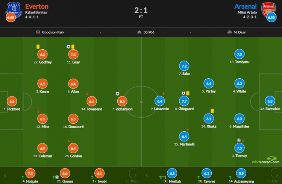Screen dimensions: 282x184
Task: Open the Everton team name link
Action: pos(37,6)
